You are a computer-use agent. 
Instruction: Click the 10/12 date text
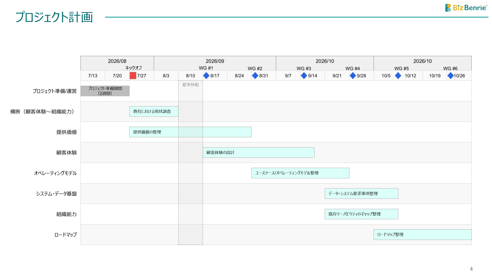tap(410, 76)
